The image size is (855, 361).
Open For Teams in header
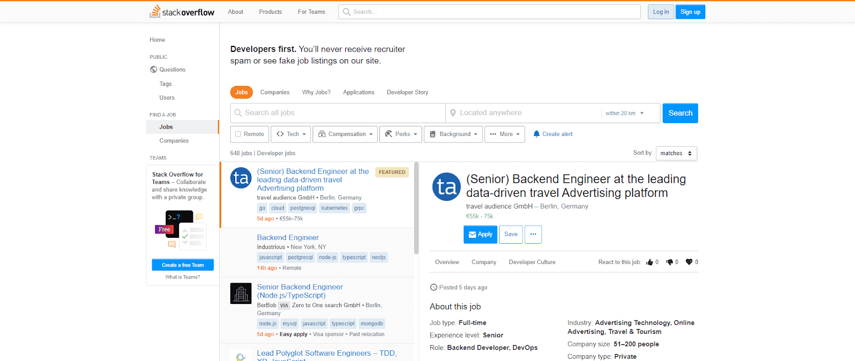[x=312, y=12]
